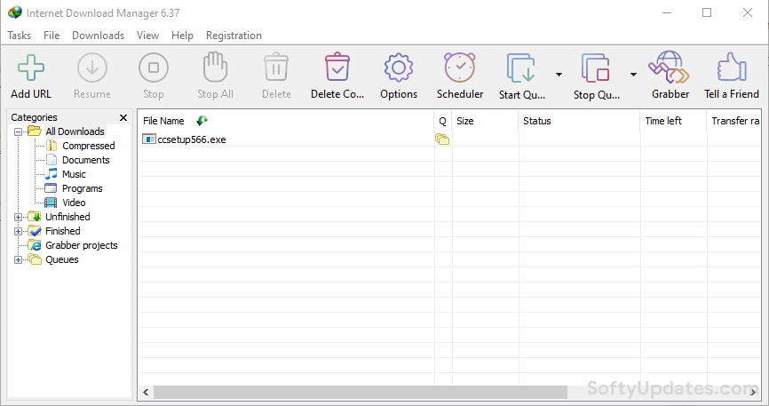Viewport: 769px width, 406px height.
Task: Click the horizontal scrollbar left arrow
Action: (x=146, y=392)
